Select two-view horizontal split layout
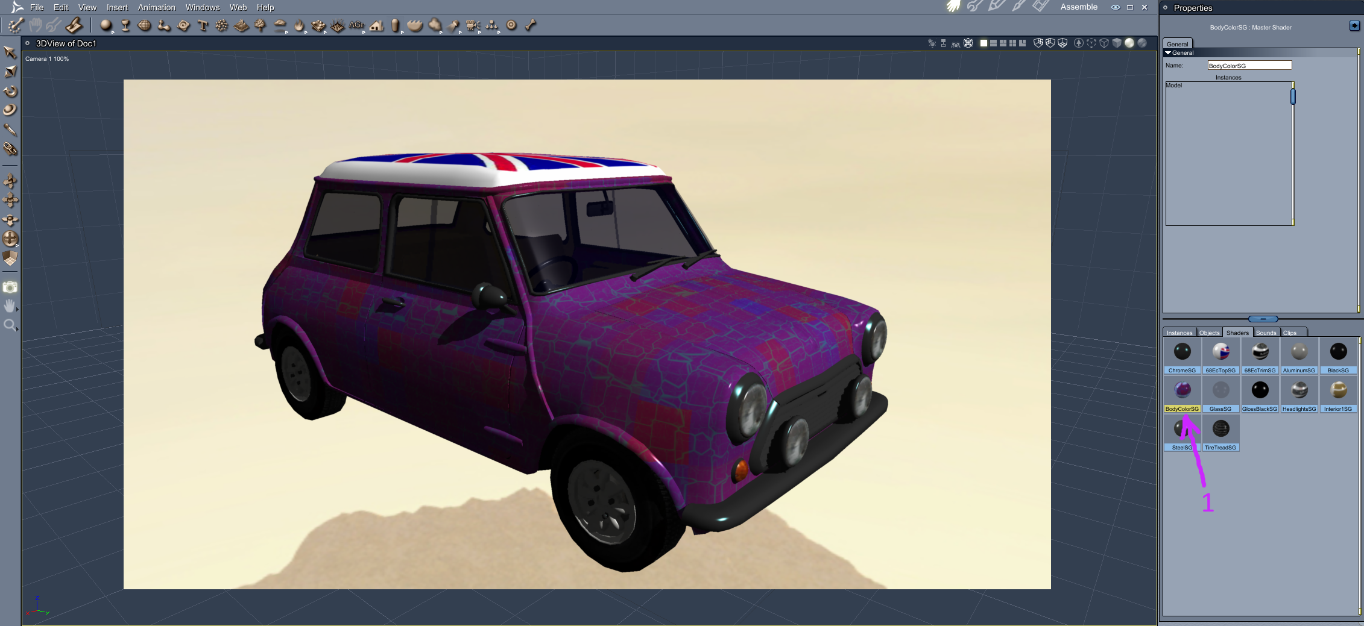 993,43
